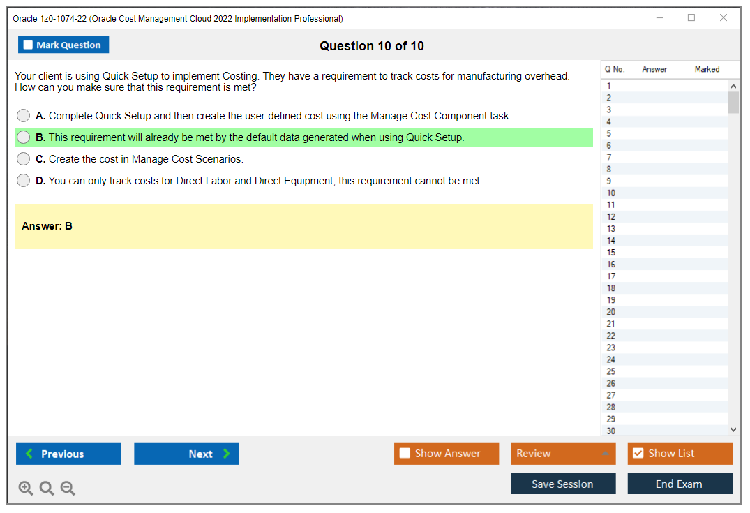Select option C about Manage Cost Scenarios
The height and width of the screenshot is (513, 750).
pos(23,158)
